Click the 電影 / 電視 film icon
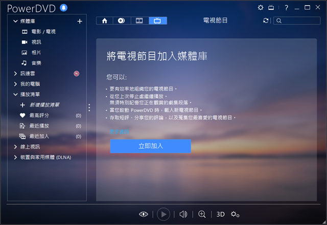Viewport: 327px width, 225px height. 25,32
